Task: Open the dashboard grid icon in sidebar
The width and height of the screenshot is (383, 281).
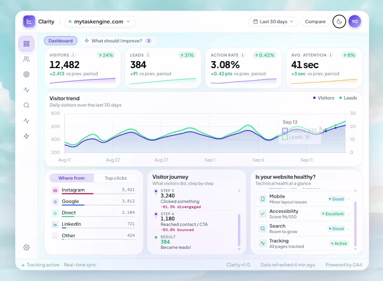Action: (26, 44)
